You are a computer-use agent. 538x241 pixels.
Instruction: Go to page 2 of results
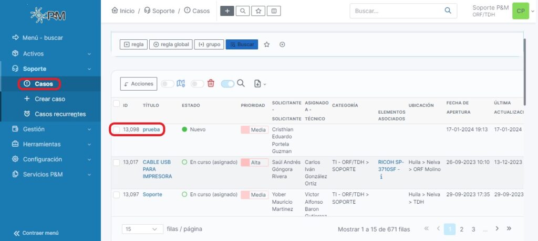coord(461,229)
